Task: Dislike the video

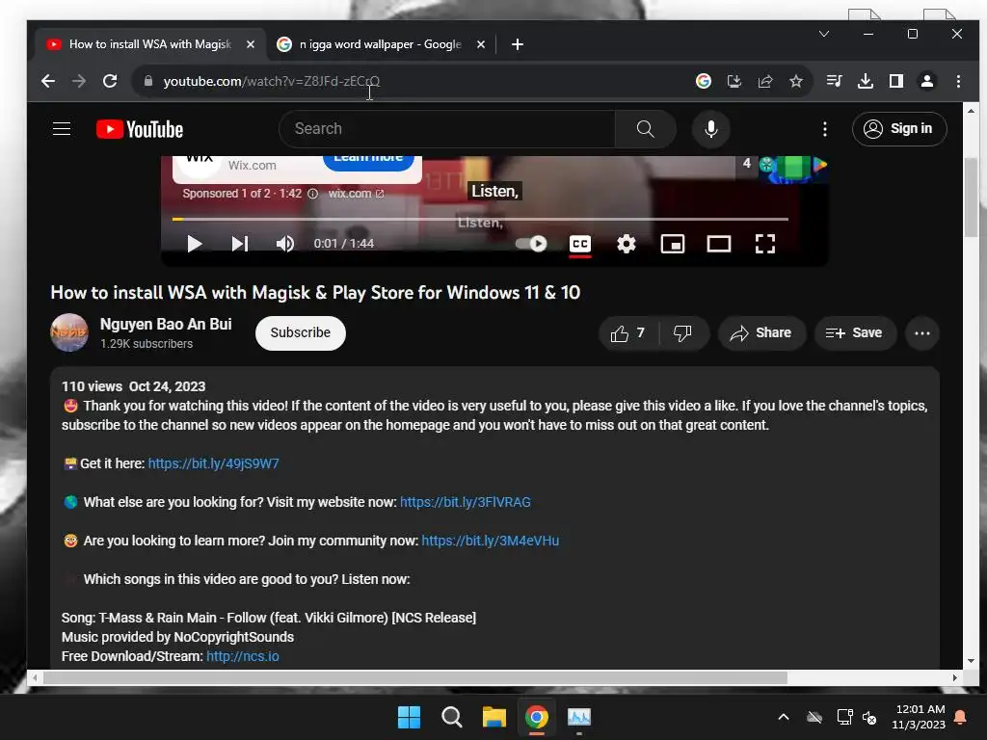Action: point(683,332)
